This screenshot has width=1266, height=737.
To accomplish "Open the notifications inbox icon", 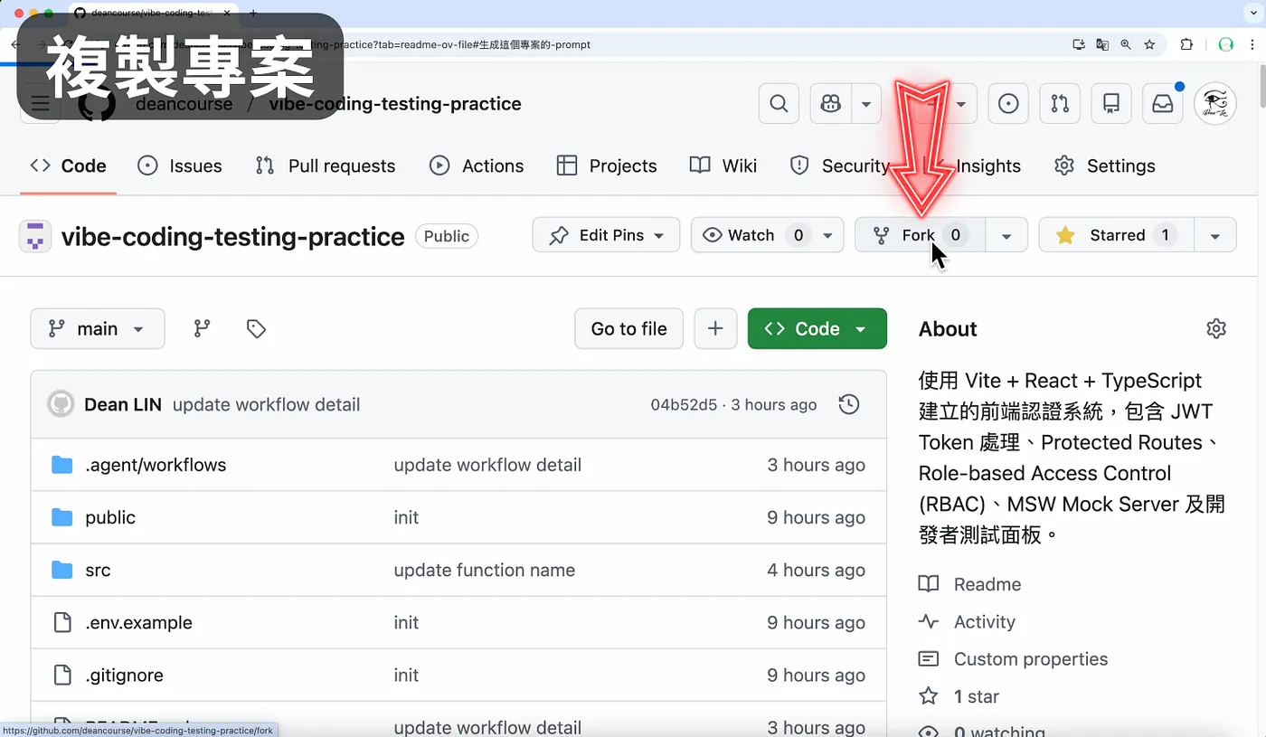I will (x=1163, y=104).
